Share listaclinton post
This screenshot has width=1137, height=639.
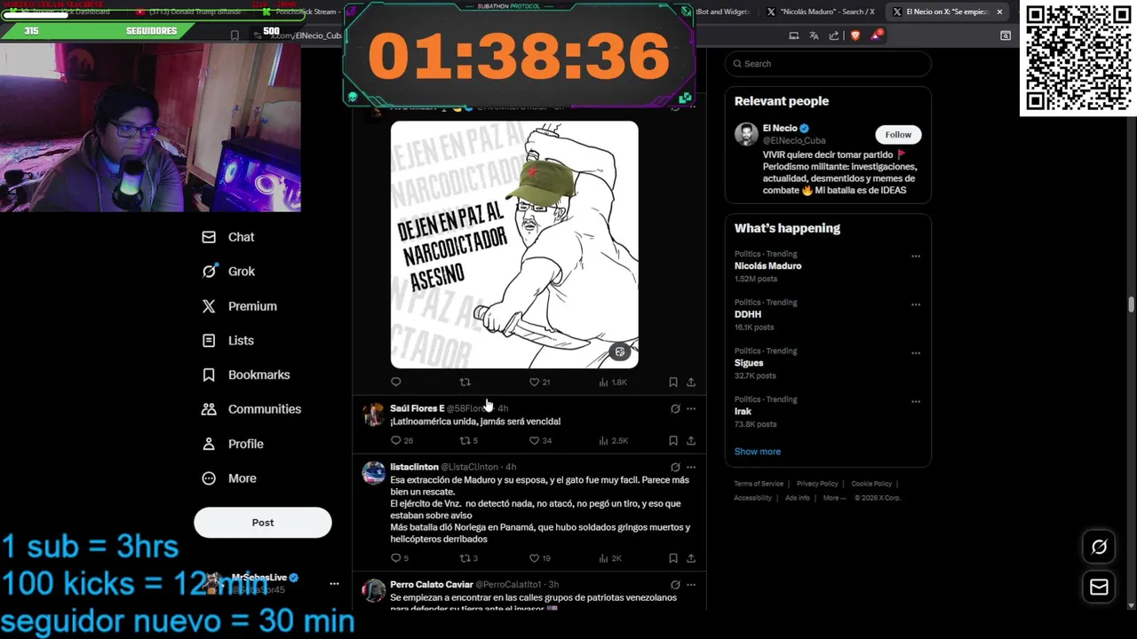[x=690, y=558]
